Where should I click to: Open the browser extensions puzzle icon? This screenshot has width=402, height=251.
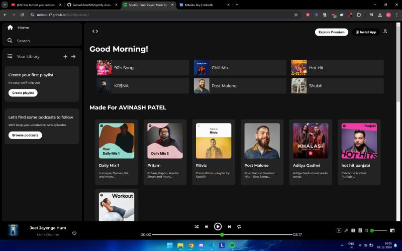point(359,15)
